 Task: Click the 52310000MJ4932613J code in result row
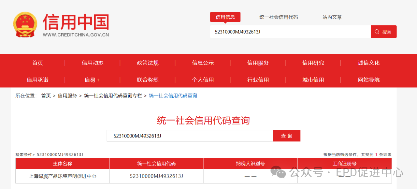click(156, 176)
